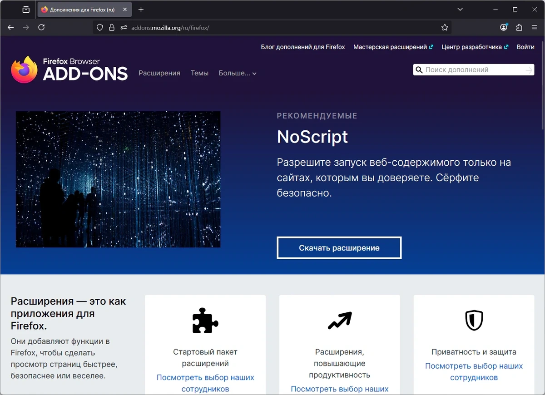Screen dimensions: 545x395
Task: Open a new tab with plus button
Action: pos(141,10)
